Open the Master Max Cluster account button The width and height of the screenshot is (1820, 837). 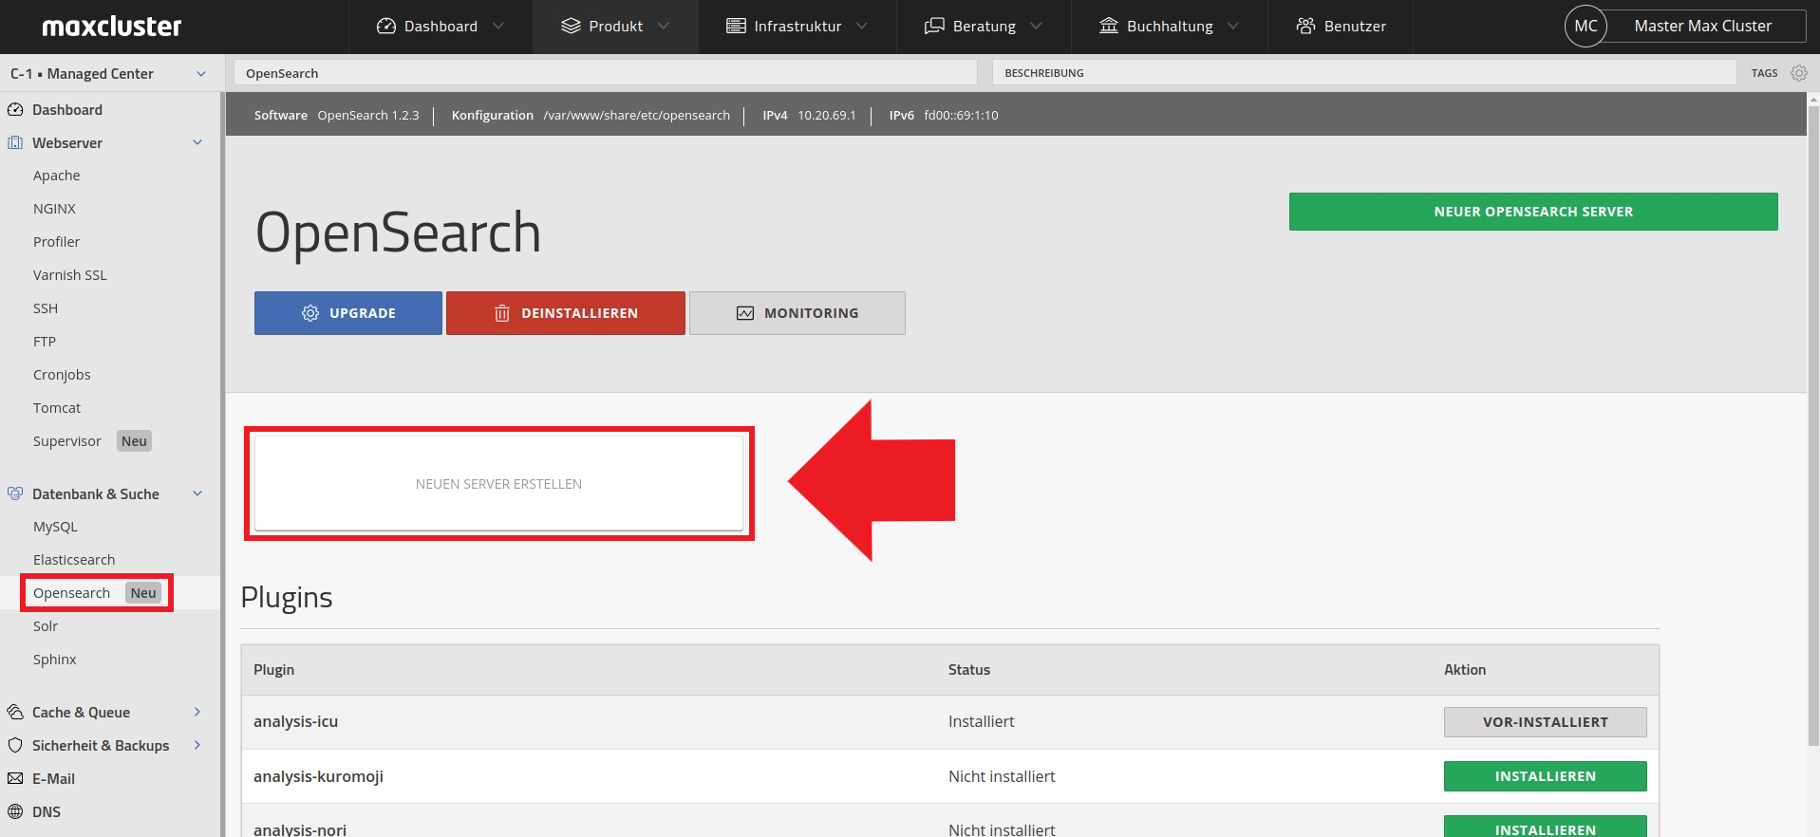pos(1703,27)
